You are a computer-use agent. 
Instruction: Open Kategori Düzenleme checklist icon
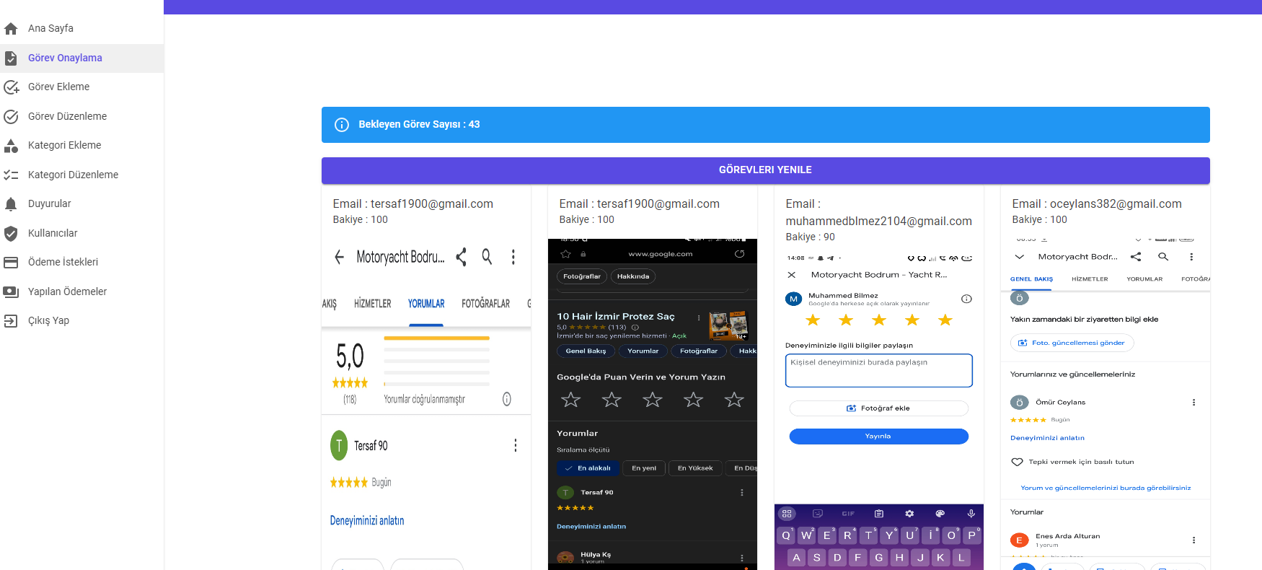[x=11, y=175]
